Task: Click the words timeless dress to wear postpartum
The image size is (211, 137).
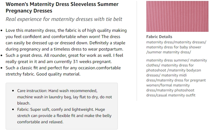Action: (x=88, y=49)
